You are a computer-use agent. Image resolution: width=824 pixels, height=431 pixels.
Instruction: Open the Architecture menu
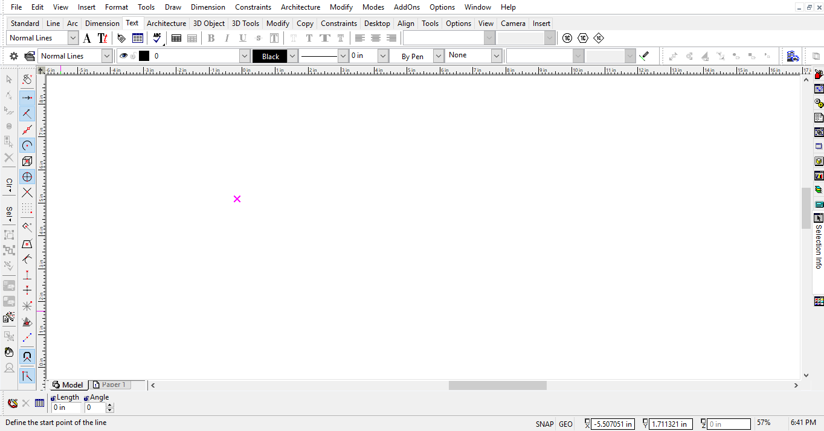[300, 7]
